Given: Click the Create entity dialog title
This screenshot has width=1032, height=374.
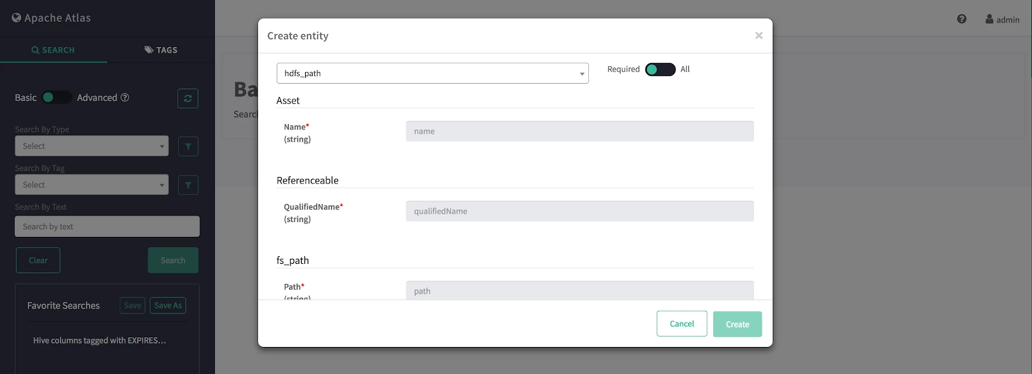Looking at the screenshot, I should 298,36.
